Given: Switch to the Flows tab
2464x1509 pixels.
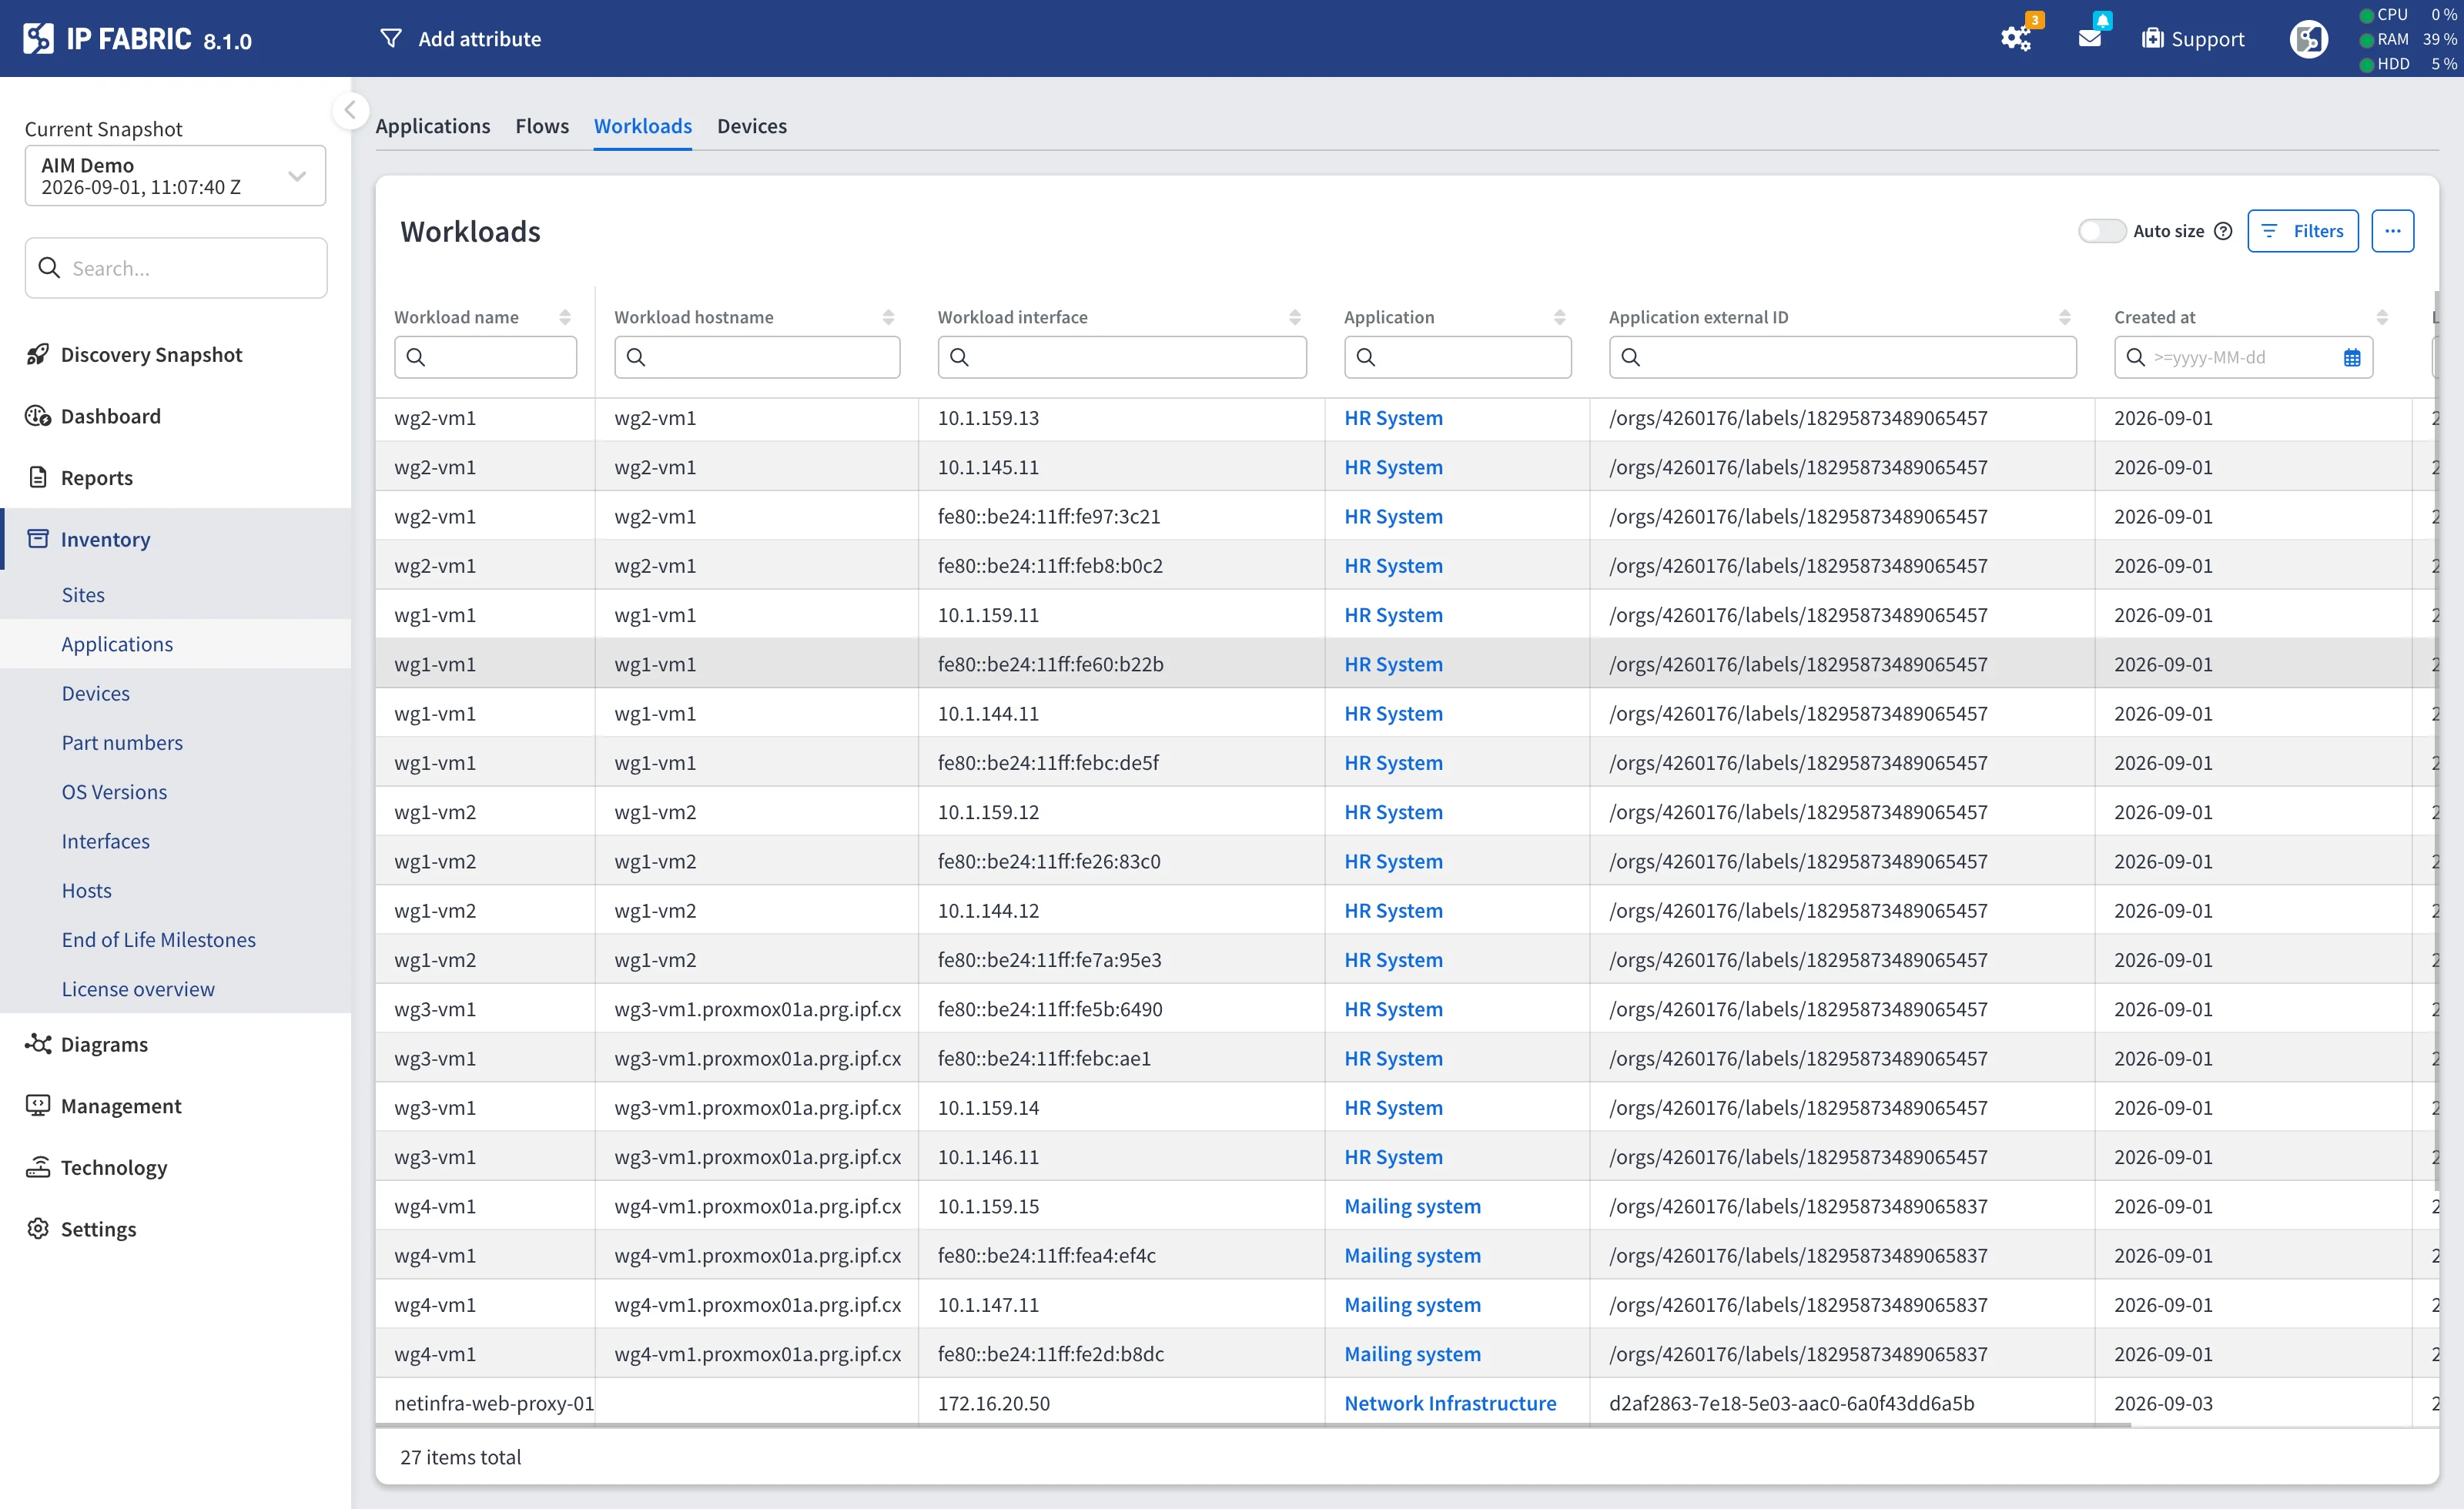Looking at the screenshot, I should pos(542,126).
